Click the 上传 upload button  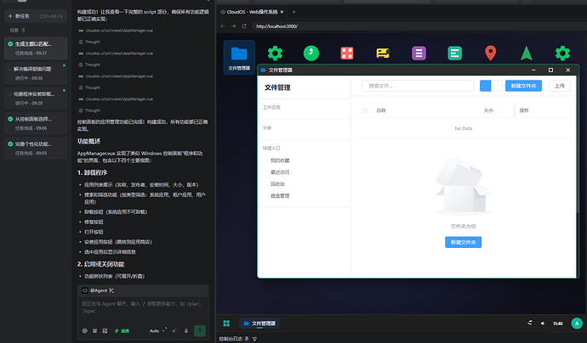560,86
